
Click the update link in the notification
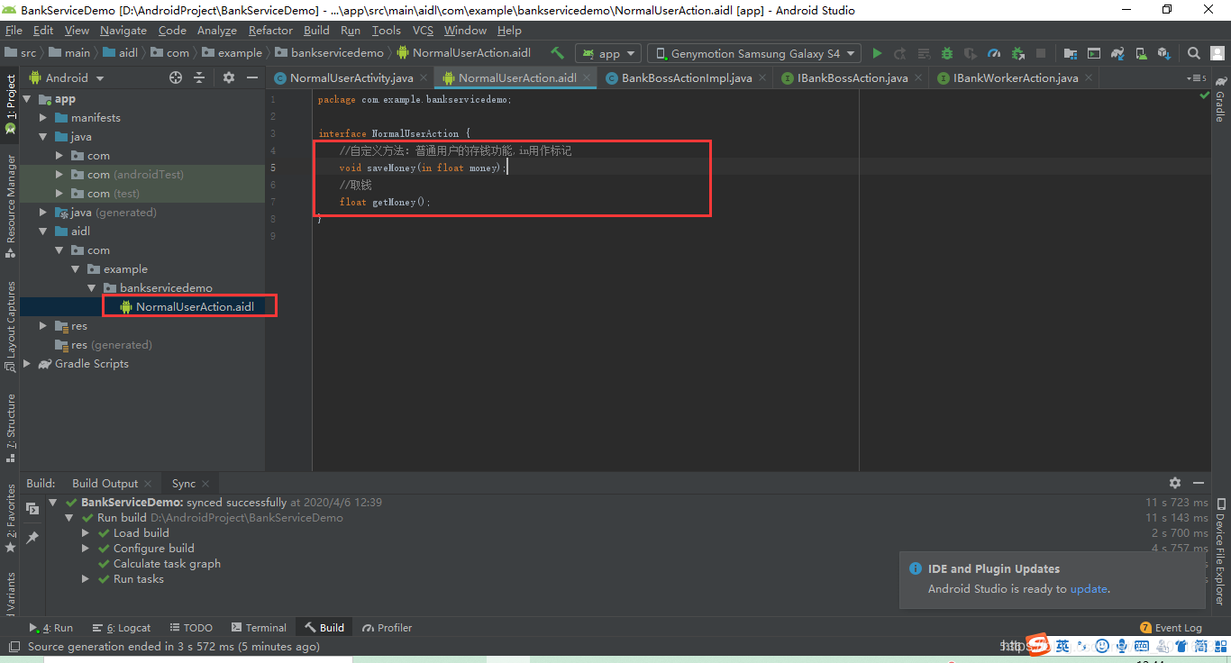click(1089, 589)
